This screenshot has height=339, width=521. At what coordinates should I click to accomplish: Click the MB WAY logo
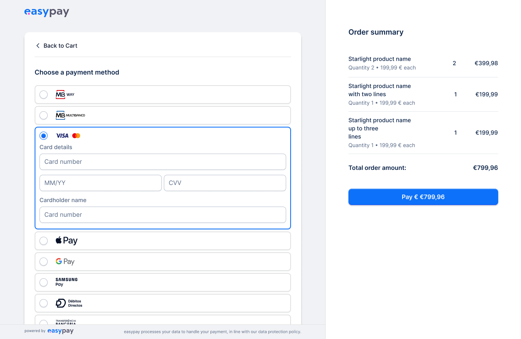pos(65,95)
